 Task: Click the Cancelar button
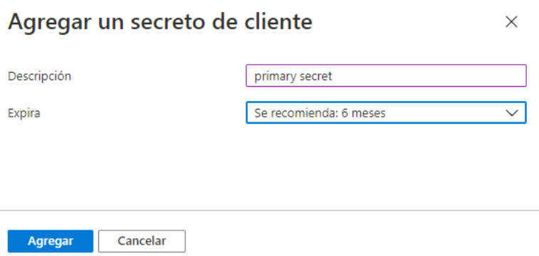pos(142,241)
